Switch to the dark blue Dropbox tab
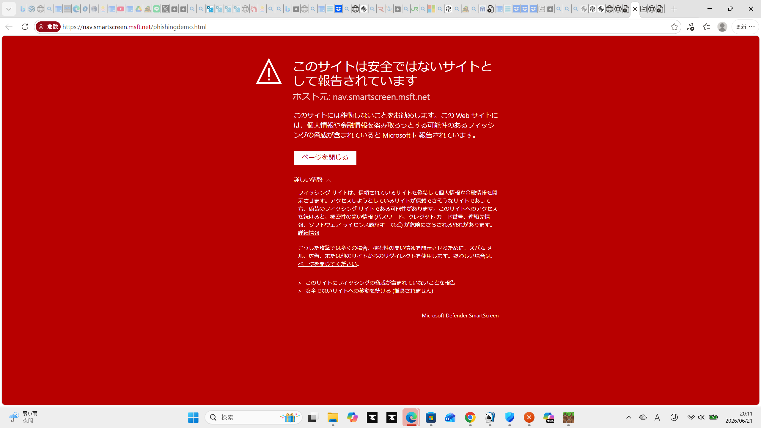This screenshot has height=428, width=761. pyautogui.click(x=338, y=9)
